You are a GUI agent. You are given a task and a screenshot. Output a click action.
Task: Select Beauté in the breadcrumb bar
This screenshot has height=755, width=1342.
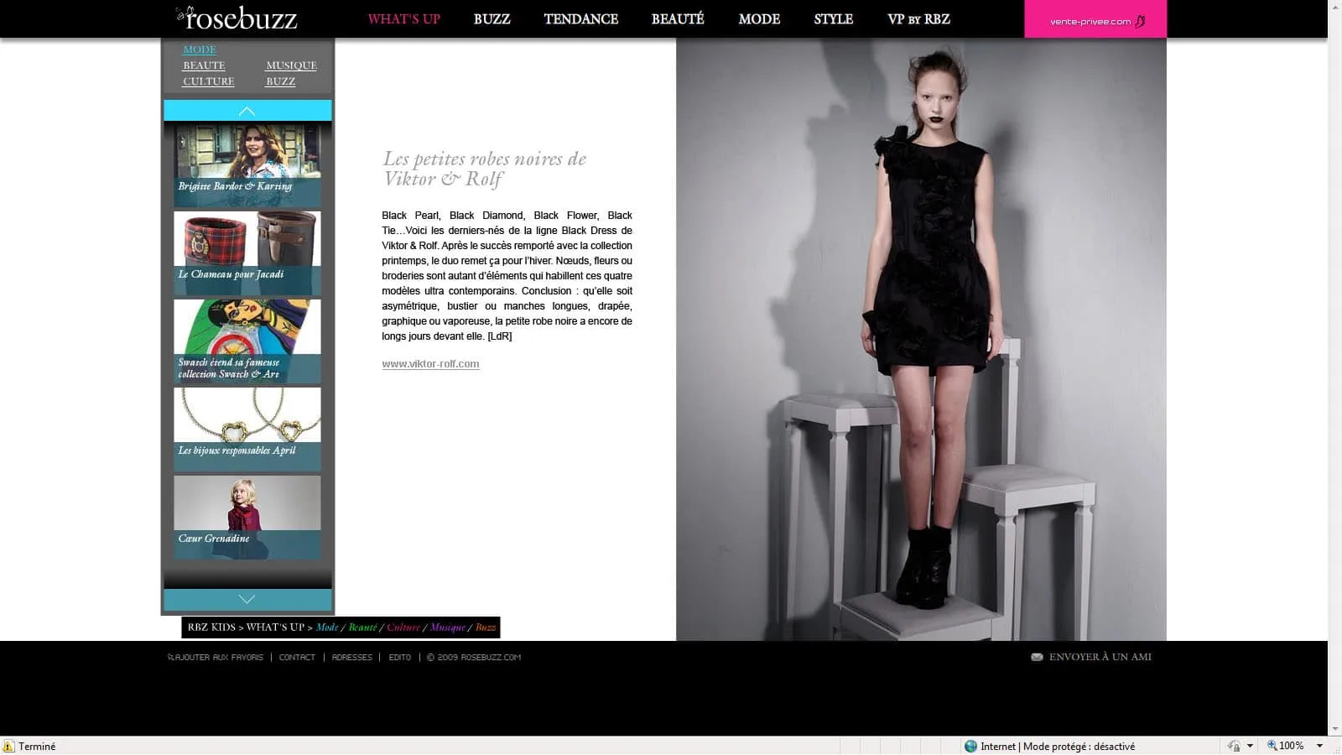tap(362, 627)
